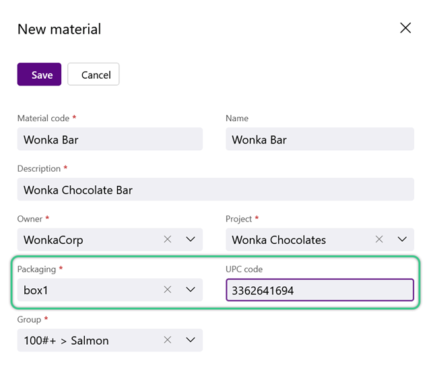Open the Group dropdown chevron

pyautogui.click(x=191, y=340)
